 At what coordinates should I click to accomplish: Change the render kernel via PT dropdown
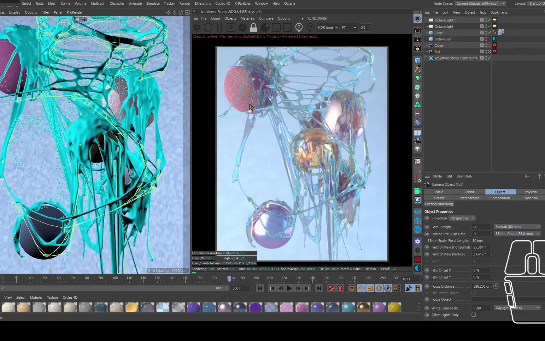tap(349, 27)
